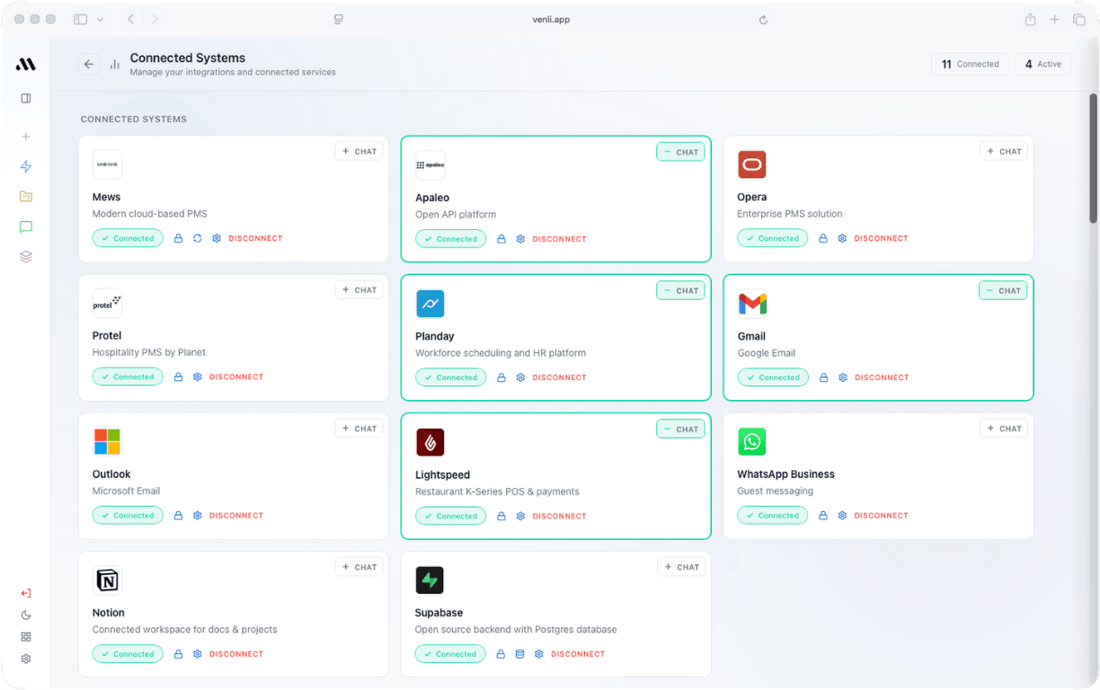Click Connected status badge on Lightspeed card
1100x690 pixels.
(x=450, y=516)
